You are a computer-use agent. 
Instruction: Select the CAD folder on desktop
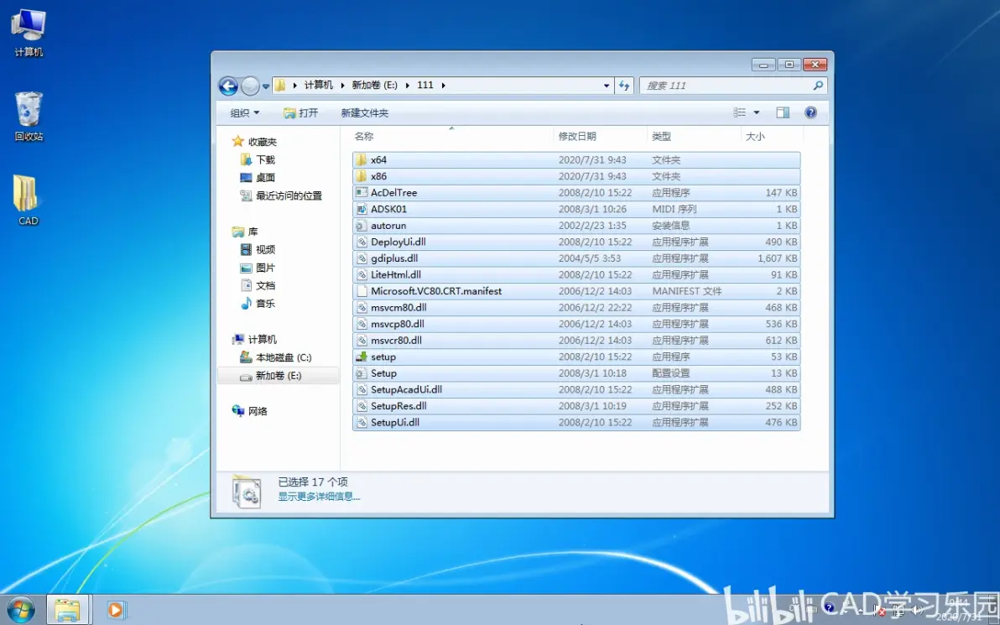point(28,201)
